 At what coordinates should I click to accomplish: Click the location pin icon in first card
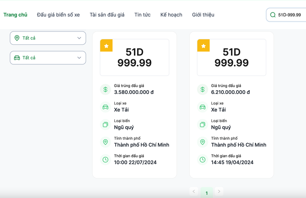coord(105,142)
